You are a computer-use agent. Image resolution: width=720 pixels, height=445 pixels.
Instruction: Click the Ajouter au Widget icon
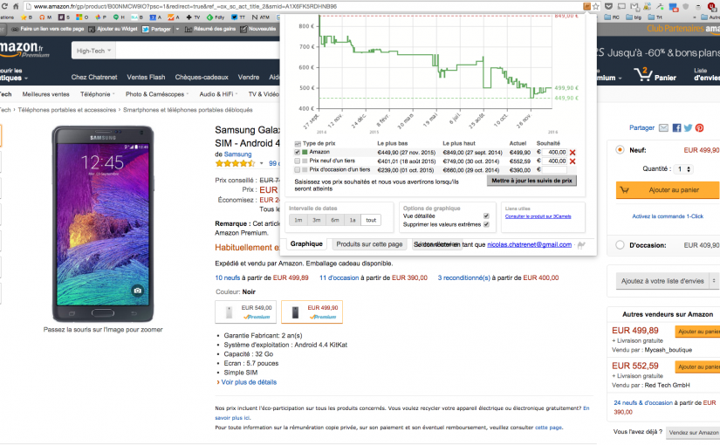click(x=92, y=29)
